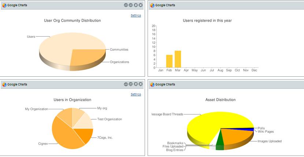This screenshot has height=157, width=304.
Task: Click the '20' value on the y-axis
Action: pos(153,26)
